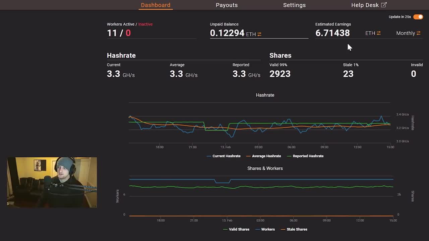Click the Help Desk external-link icon
Screen dimensions: 429x241
384,5
